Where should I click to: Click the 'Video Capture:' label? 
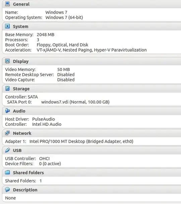point(20,80)
